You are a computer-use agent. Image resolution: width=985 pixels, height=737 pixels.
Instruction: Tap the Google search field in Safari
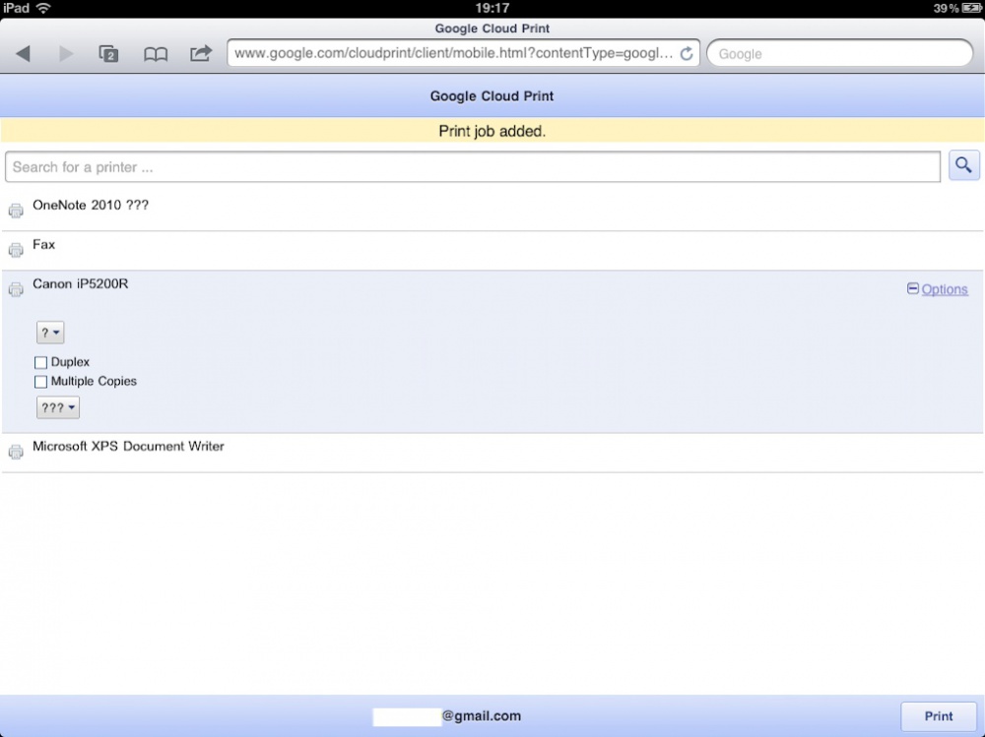(840, 53)
